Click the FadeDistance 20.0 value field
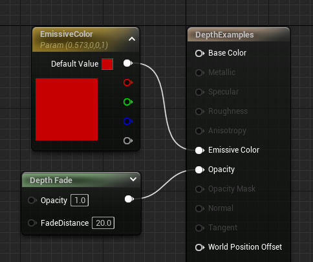Viewport: 313px width, 262px height. coord(103,223)
